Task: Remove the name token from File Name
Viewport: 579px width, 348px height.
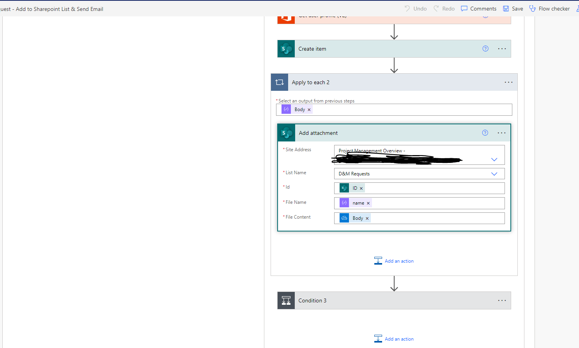Action: pos(368,203)
